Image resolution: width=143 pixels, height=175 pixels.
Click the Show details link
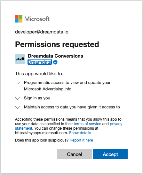tap(80, 133)
